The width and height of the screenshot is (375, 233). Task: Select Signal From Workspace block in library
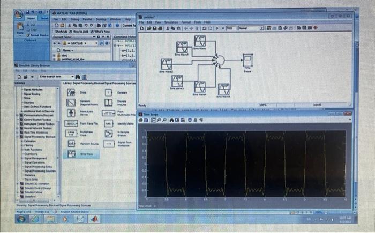[108, 144]
